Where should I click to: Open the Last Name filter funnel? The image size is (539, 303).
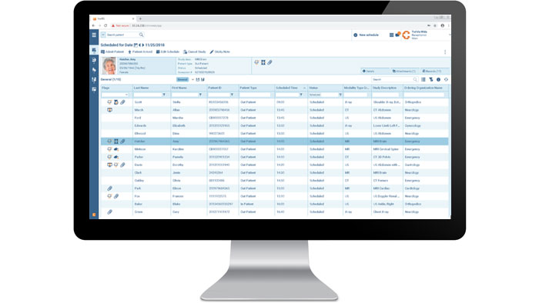pyautogui.click(x=164, y=95)
